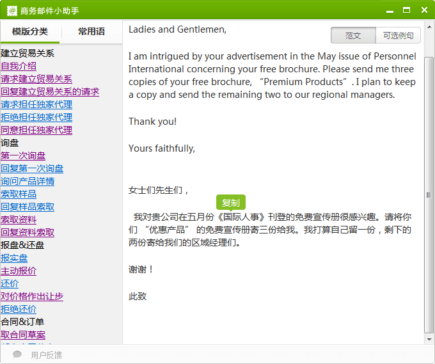Minimize the window using title bar button
435x364 pixels.
pos(389,10)
